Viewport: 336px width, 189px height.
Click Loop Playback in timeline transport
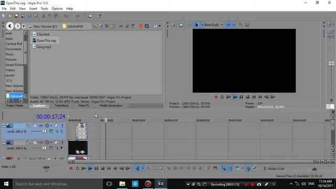tap(77, 169)
